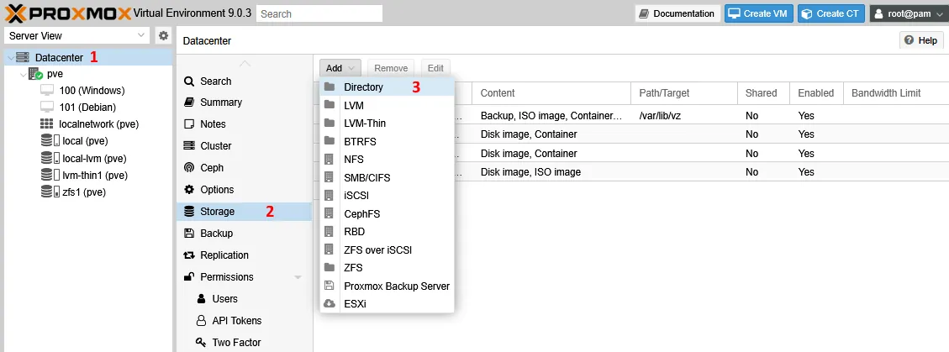The height and width of the screenshot is (352, 949).
Task: Open Ceph section in side menu
Action: (245, 167)
